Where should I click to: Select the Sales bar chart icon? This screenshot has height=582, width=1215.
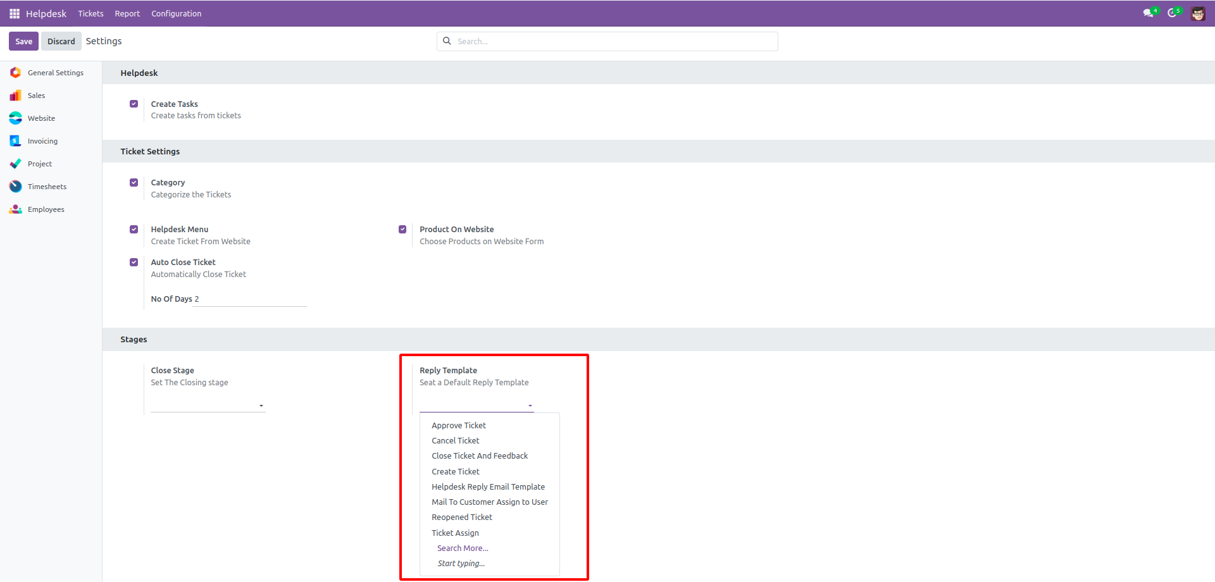click(x=15, y=96)
